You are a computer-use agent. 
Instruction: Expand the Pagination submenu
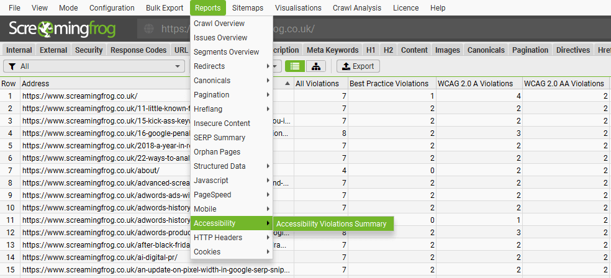pos(232,94)
